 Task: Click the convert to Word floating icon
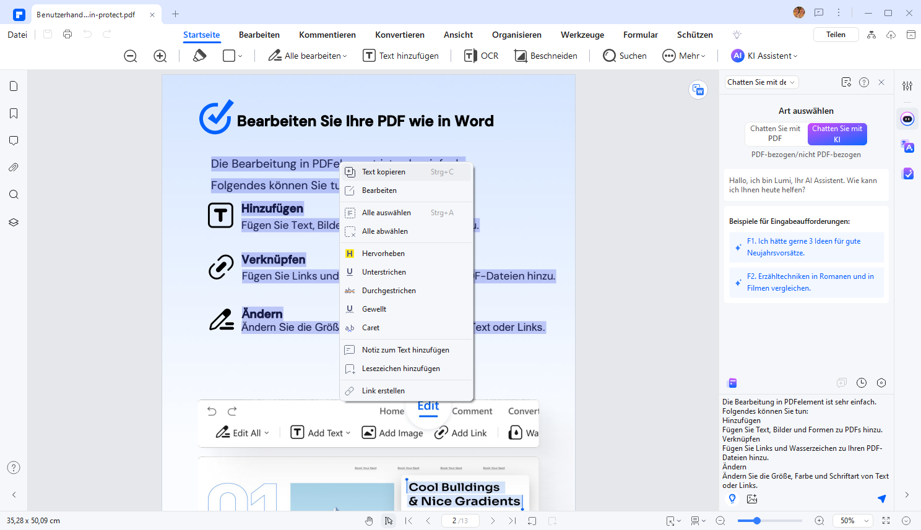coord(698,90)
